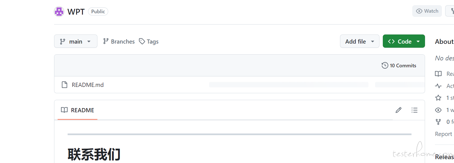Click the WPT repository avatar icon
The width and height of the screenshot is (454, 163).
point(59,12)
